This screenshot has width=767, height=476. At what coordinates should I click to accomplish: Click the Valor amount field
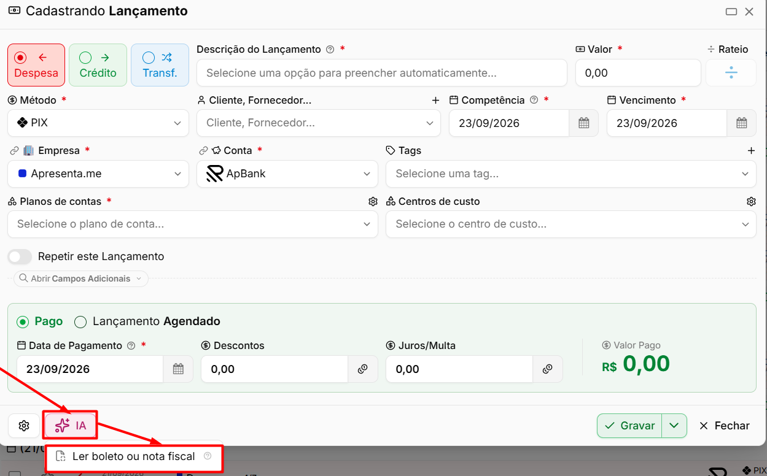pos(638,73)
